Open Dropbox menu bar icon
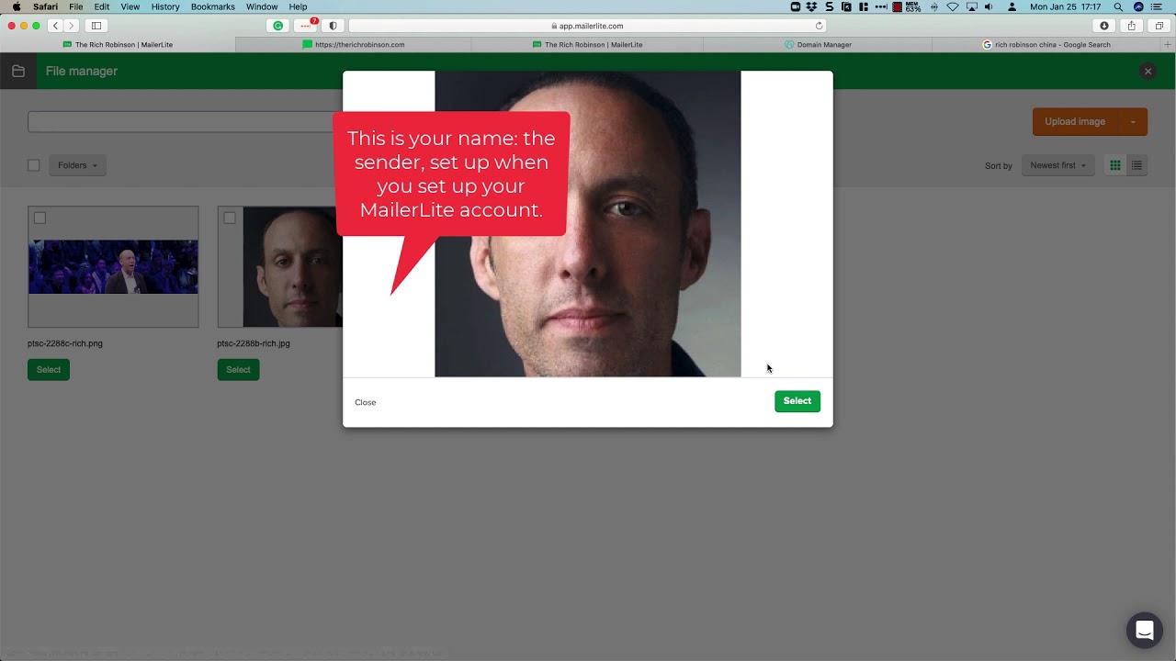The image size is (1176, 661). pos(811,6)
